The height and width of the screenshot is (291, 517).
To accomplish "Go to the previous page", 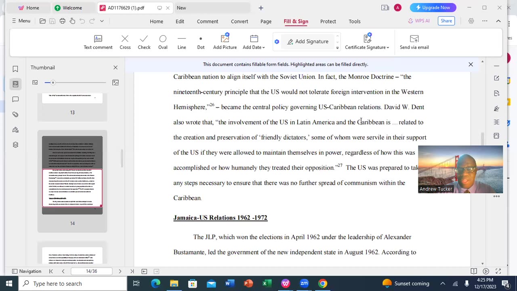I will 63,271.
